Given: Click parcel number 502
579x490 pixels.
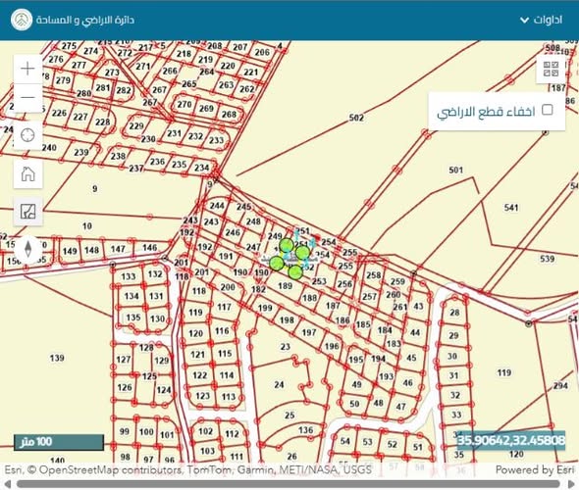Looking at the screenshot, I should click(356, 118).
